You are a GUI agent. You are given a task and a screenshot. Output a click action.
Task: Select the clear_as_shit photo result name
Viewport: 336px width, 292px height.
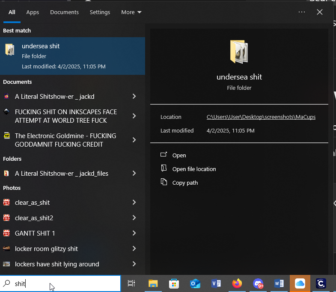(x=32, y=203)
